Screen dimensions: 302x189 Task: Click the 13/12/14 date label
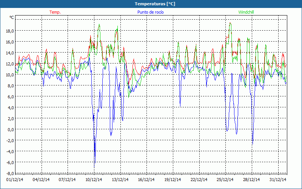[120, 180]
